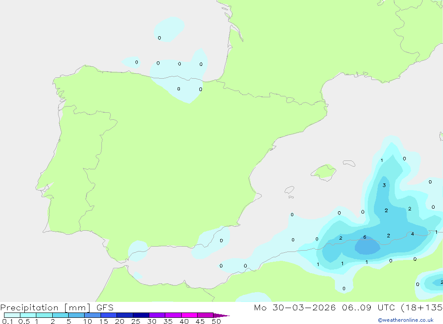Screen dimensions: 443x324
Task: Click the '0.1' legend scale label
Action: tap(8, 321)
